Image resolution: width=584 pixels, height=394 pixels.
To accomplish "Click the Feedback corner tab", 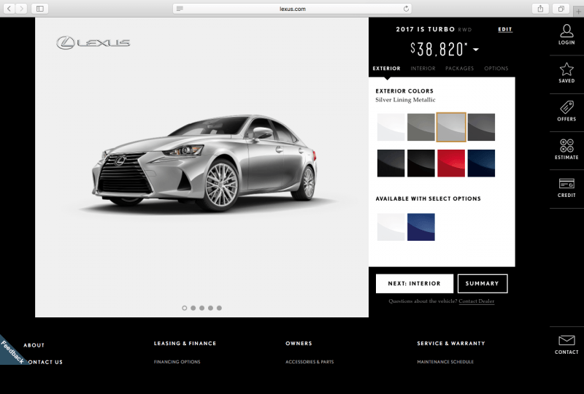I will click(11, 351).
